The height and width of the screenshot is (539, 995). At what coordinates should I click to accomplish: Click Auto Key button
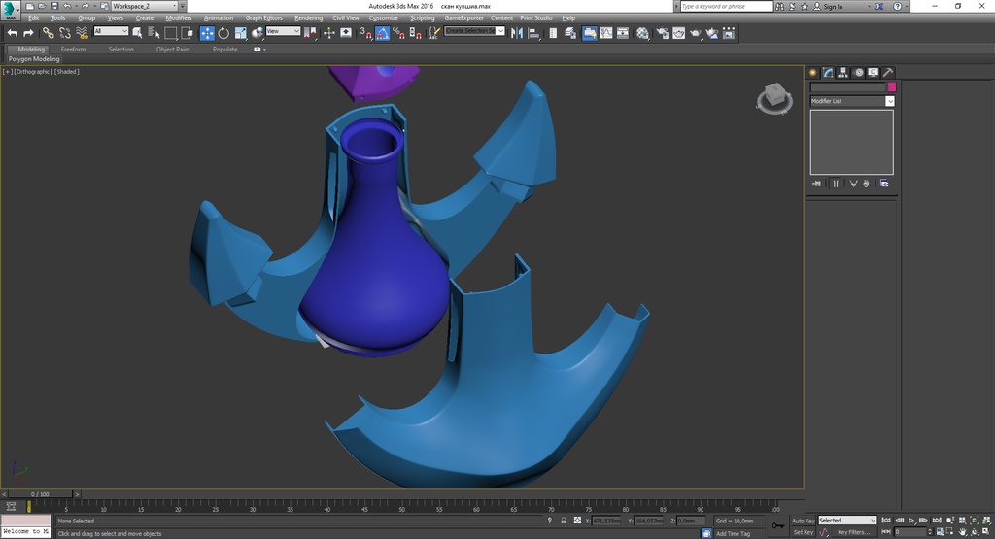(803, 521)
